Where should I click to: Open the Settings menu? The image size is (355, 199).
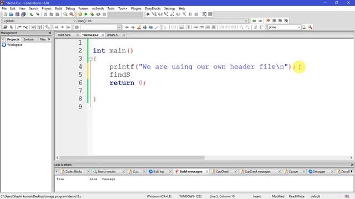pyautogui.click(x=170, y=9)
